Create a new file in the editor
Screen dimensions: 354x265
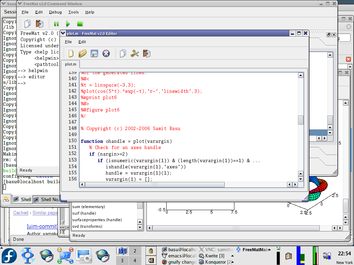tap(70, 53)
